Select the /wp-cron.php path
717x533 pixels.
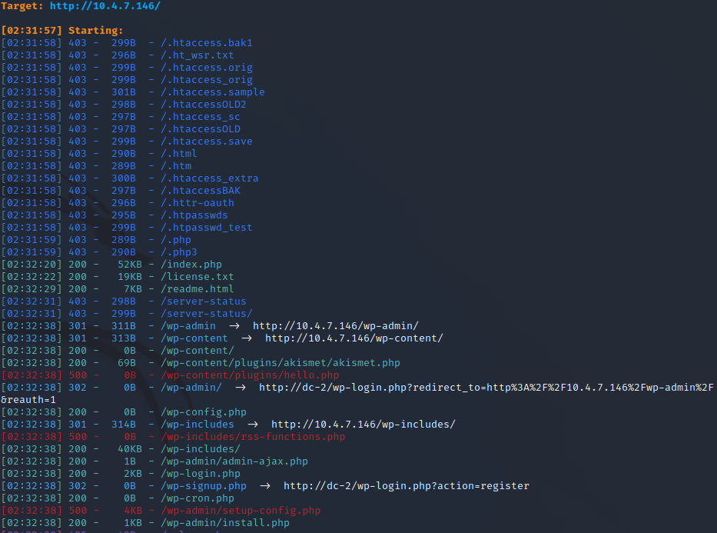pos(197,498)
